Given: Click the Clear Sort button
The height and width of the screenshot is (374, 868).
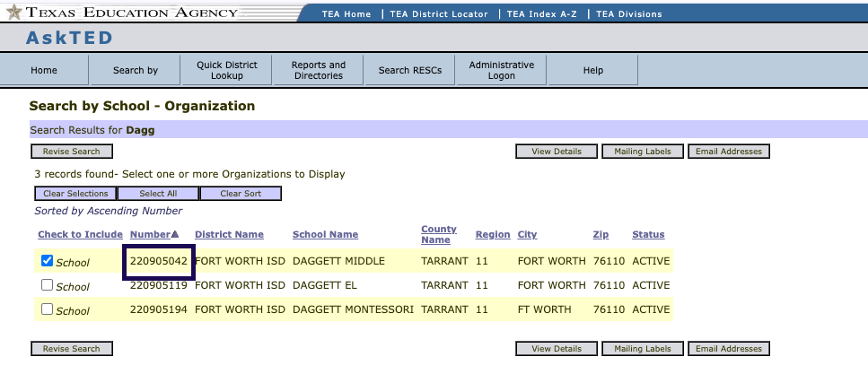Looking at the screenshot, I should click(241, 194).
